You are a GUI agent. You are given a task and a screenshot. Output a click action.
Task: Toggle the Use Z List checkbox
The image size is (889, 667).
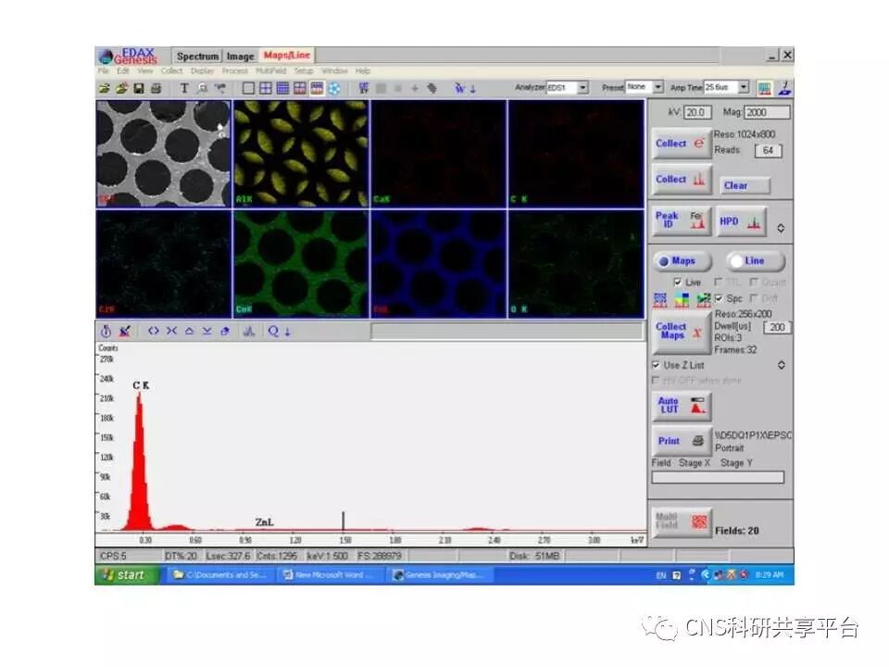pyautogui.click(x=656, y=365)
